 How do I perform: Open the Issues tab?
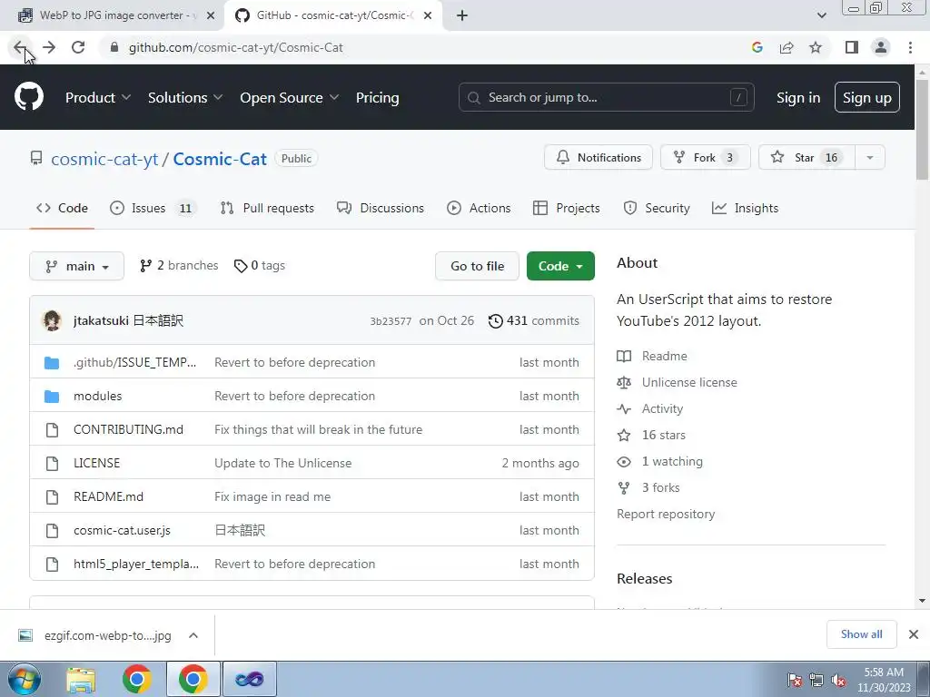point(153,208)
